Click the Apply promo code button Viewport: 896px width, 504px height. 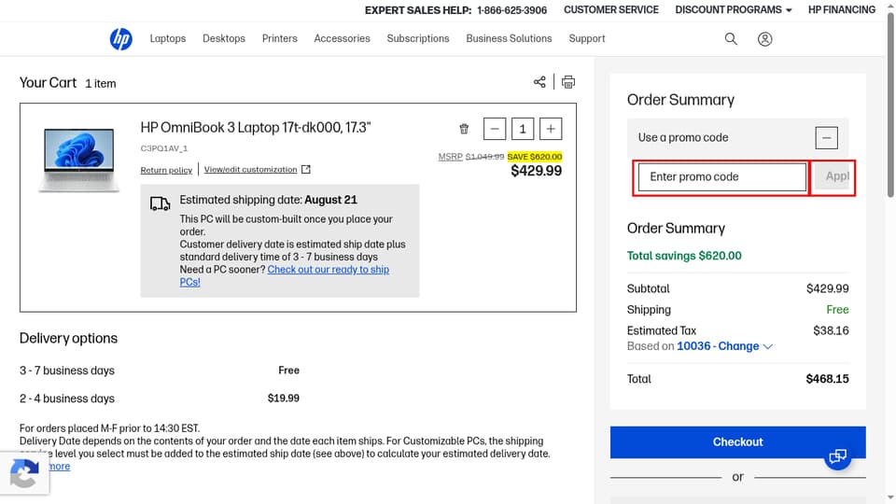tap(833, 177)
